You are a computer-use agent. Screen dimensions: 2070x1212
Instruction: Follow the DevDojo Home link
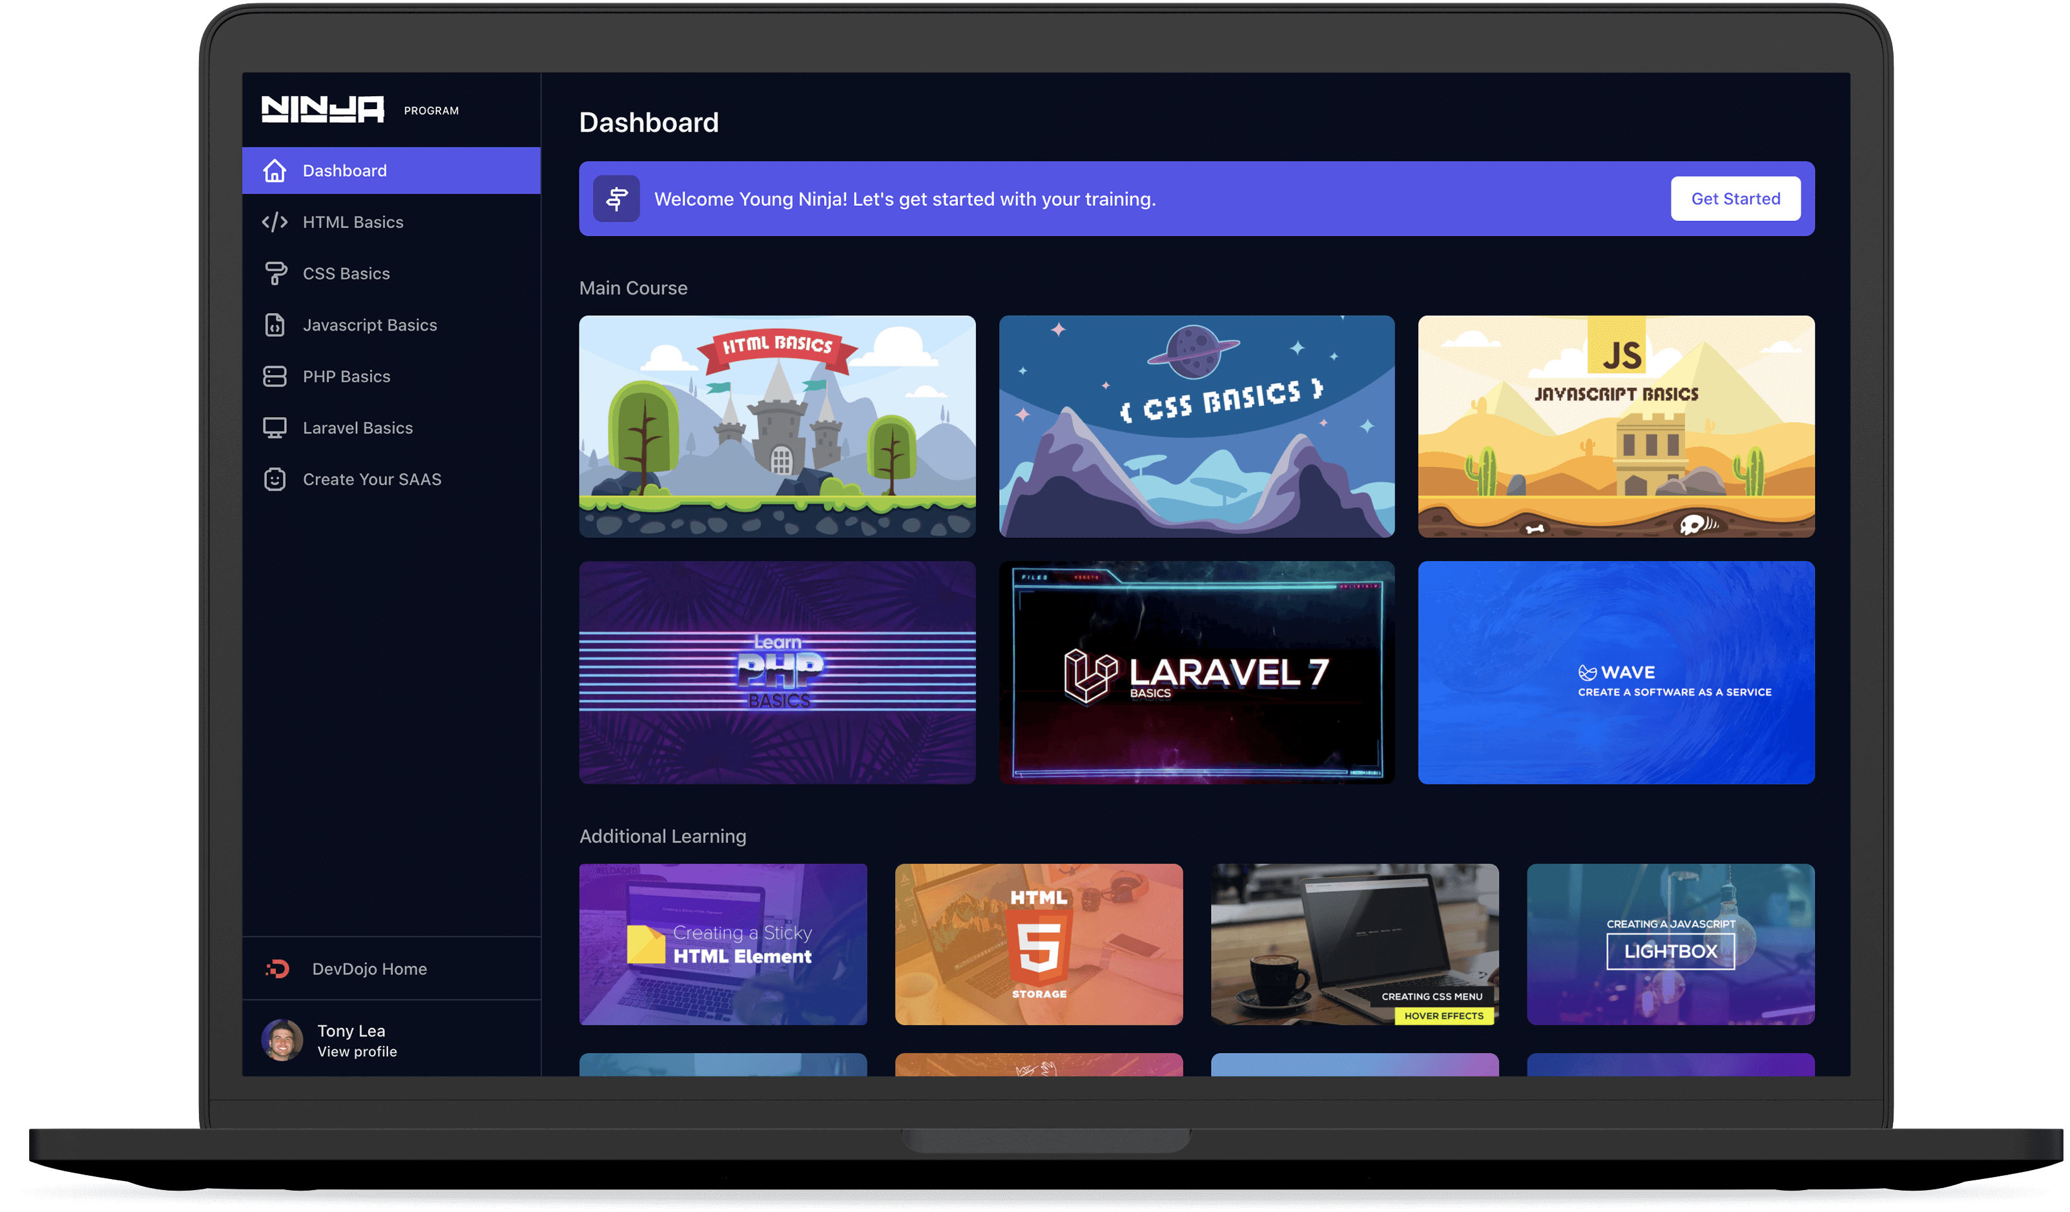click(x=391, y=969)
